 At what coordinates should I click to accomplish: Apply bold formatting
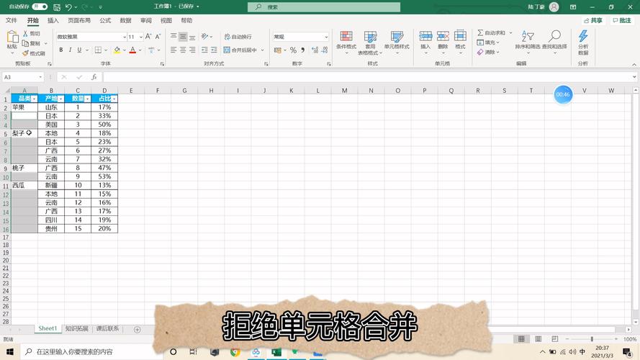[x=60, y=50]
